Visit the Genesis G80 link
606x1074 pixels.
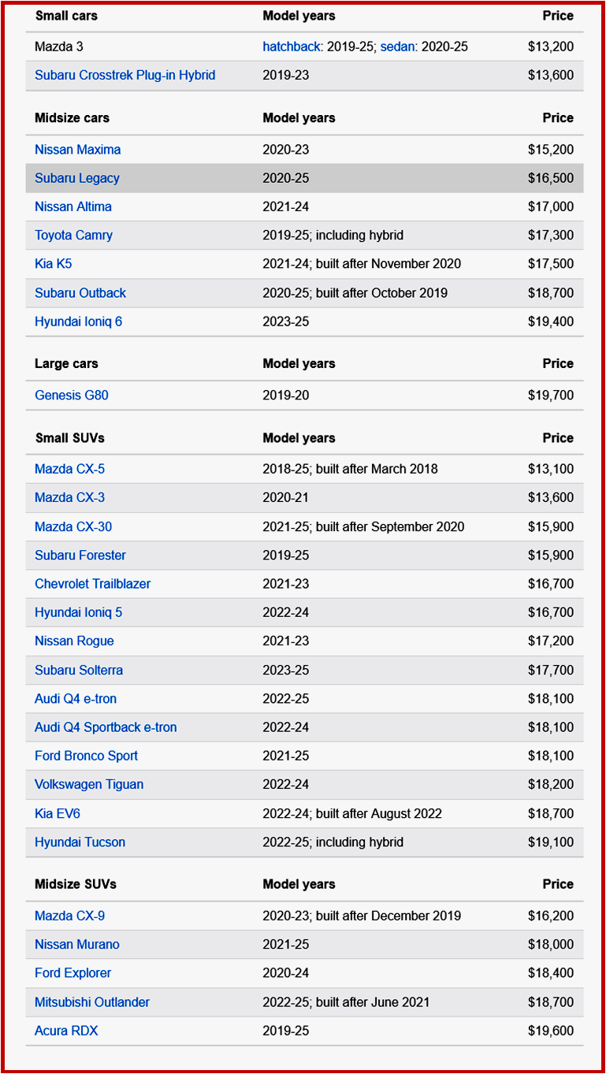(x=72, y=396)
